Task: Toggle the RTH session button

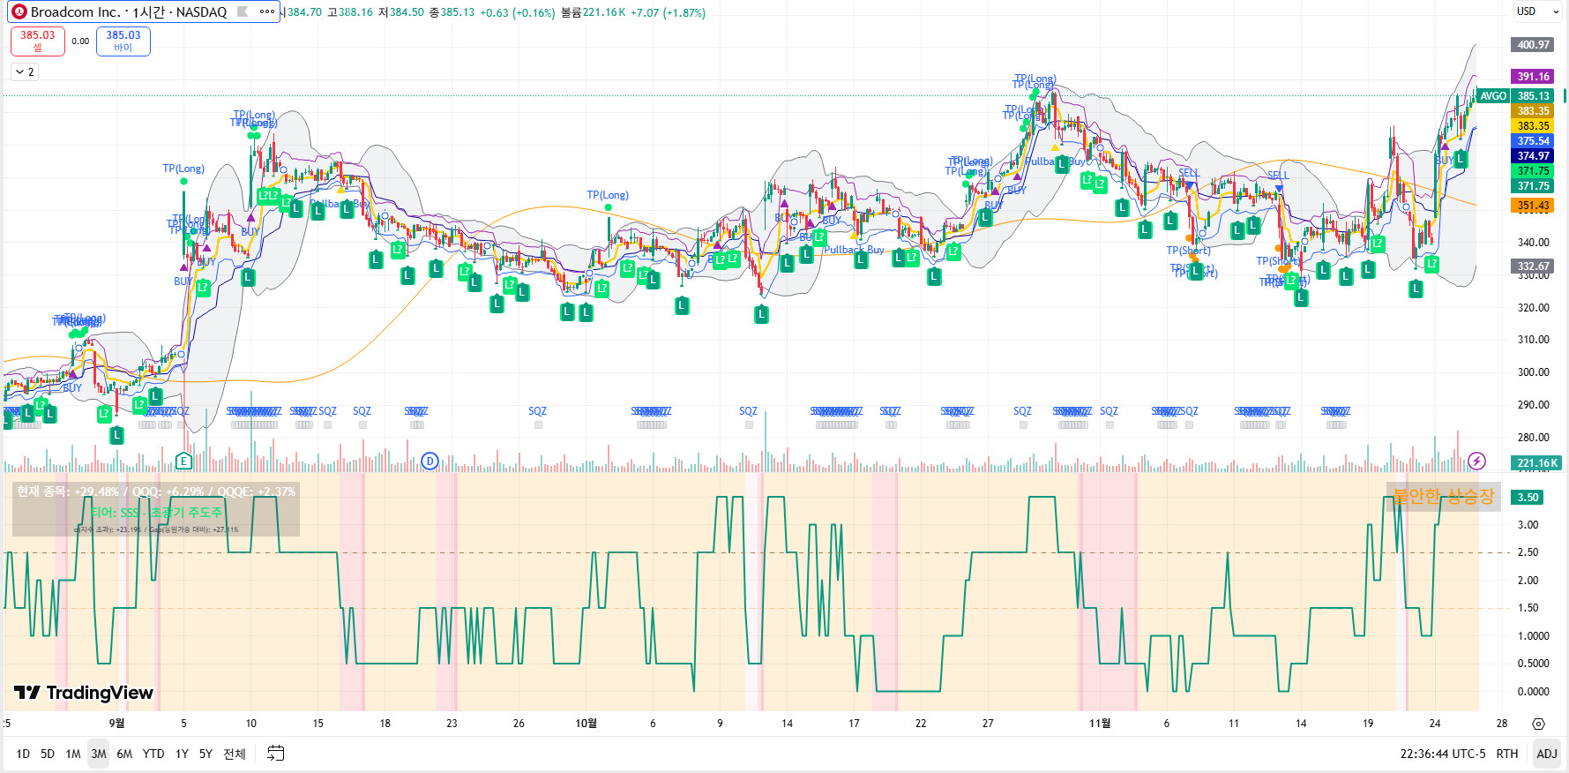Action: pyautogui.click(x=1506, y=754)
